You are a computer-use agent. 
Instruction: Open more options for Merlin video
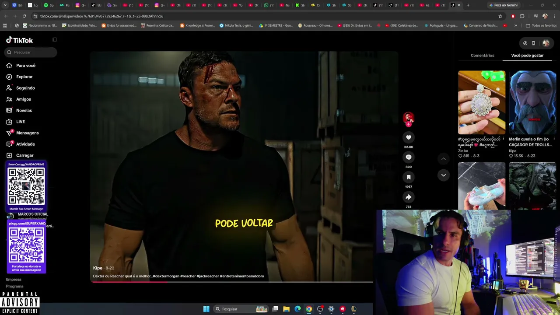554,139
